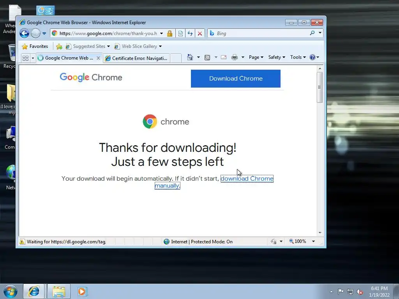Expand the privacy icon dropdown arrow

pyautogui.click(x=281, y=241)
